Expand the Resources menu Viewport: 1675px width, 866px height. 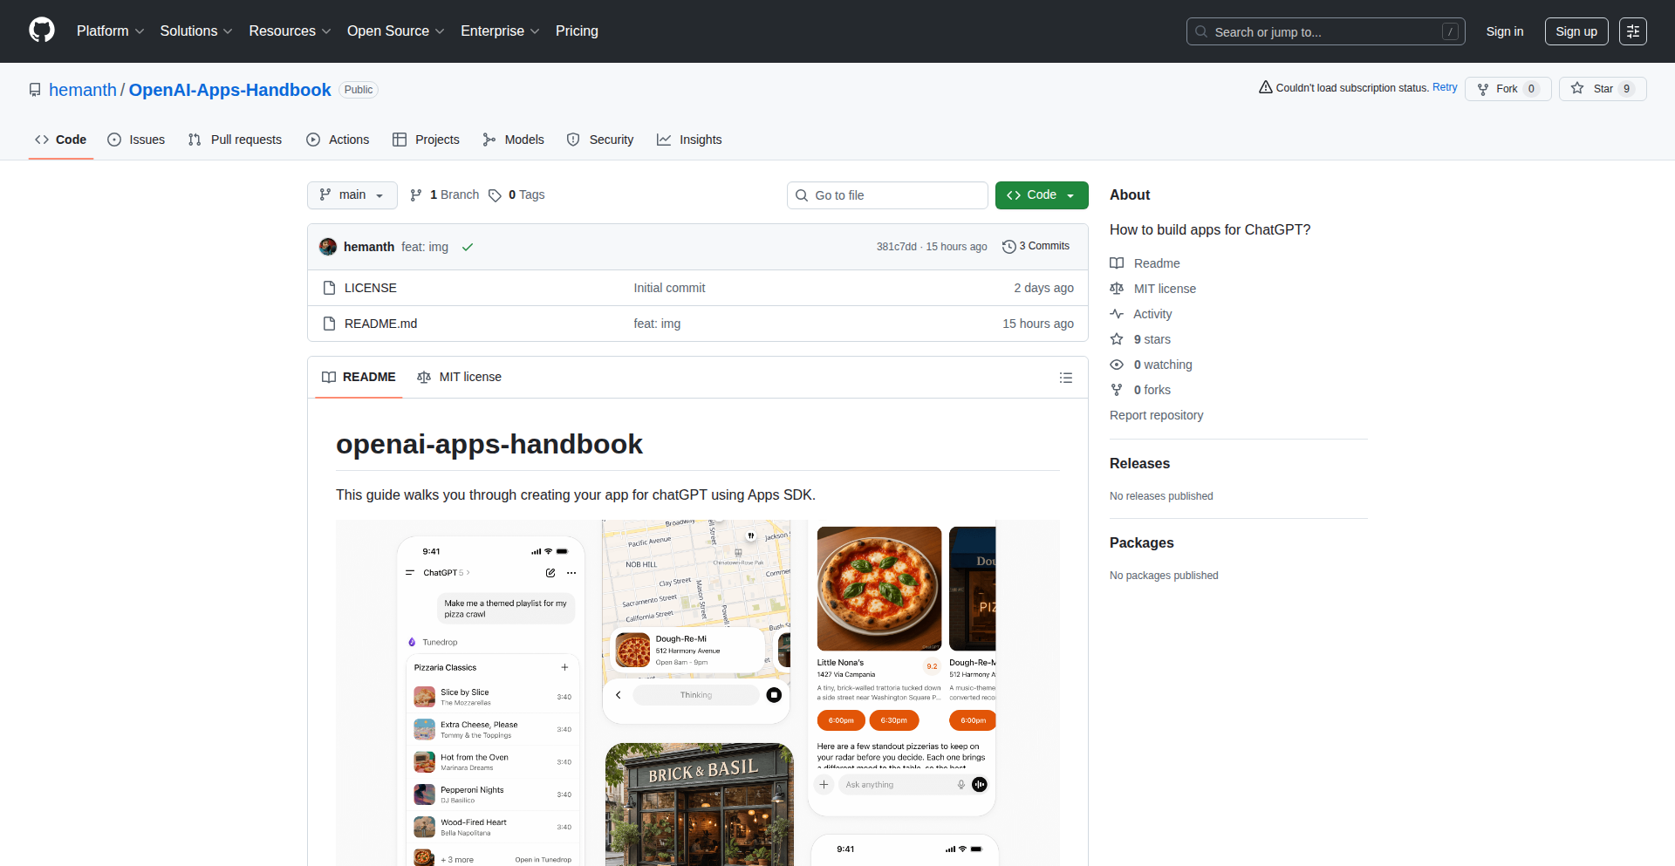pyautogui.click(x=290, y=31)
